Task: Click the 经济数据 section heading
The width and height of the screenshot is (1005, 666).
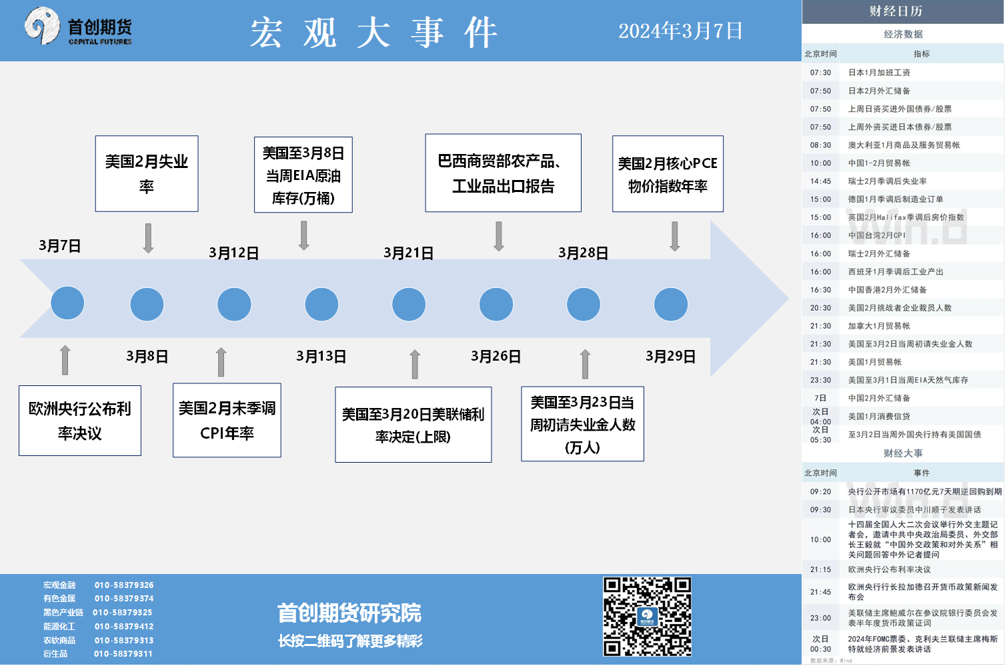Action: click(903, 34)
